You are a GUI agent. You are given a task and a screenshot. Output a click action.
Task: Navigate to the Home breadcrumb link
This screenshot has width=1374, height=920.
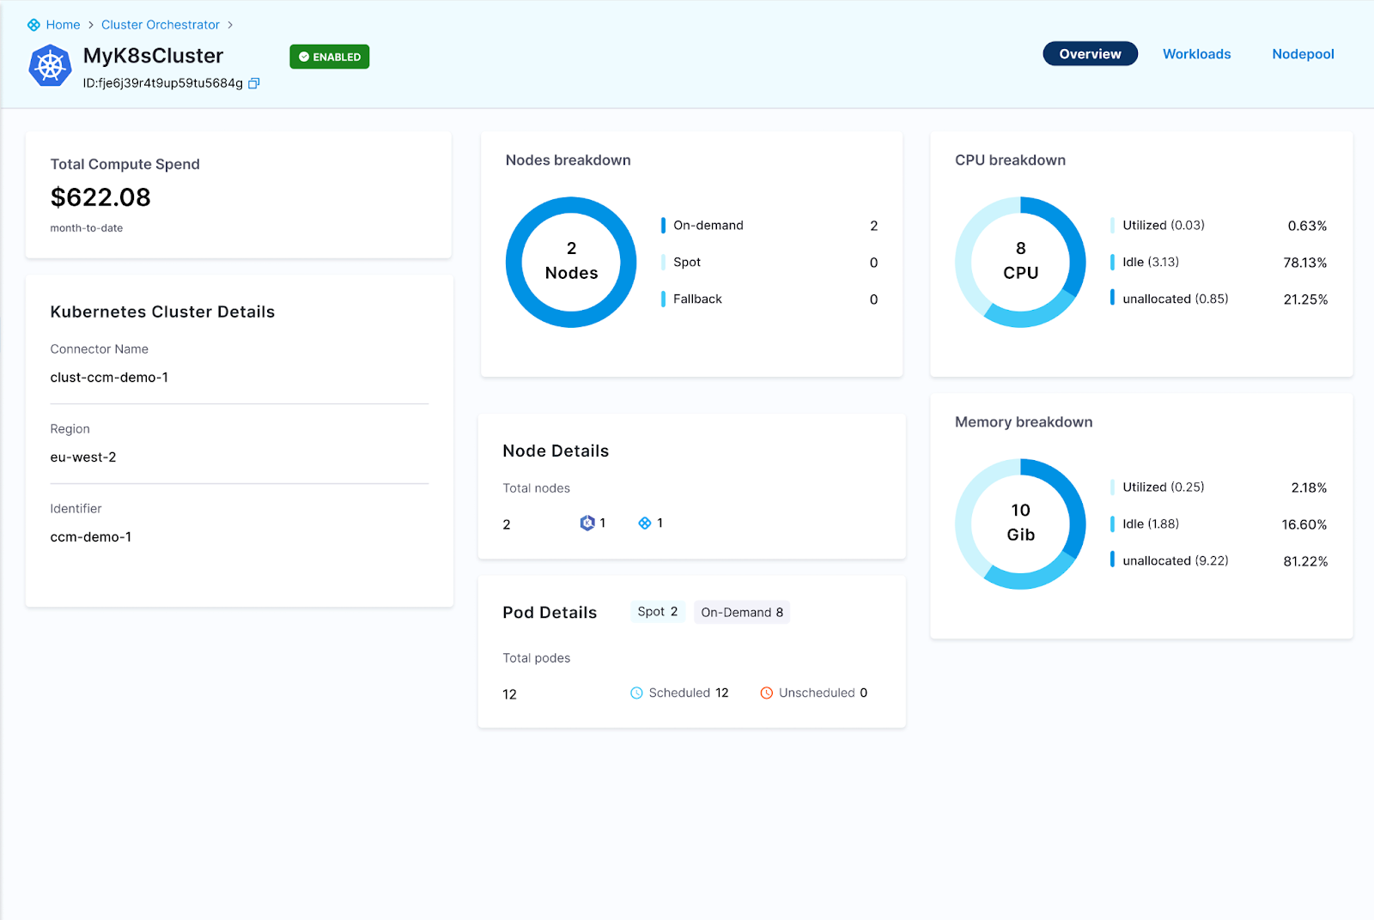click(63, 25)
